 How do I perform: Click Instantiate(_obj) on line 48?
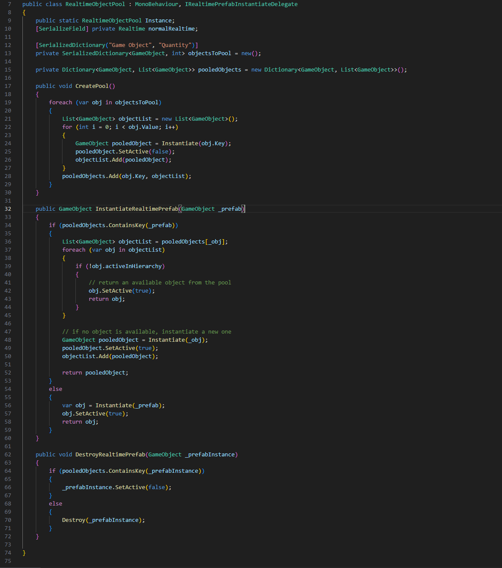point(177,340)
